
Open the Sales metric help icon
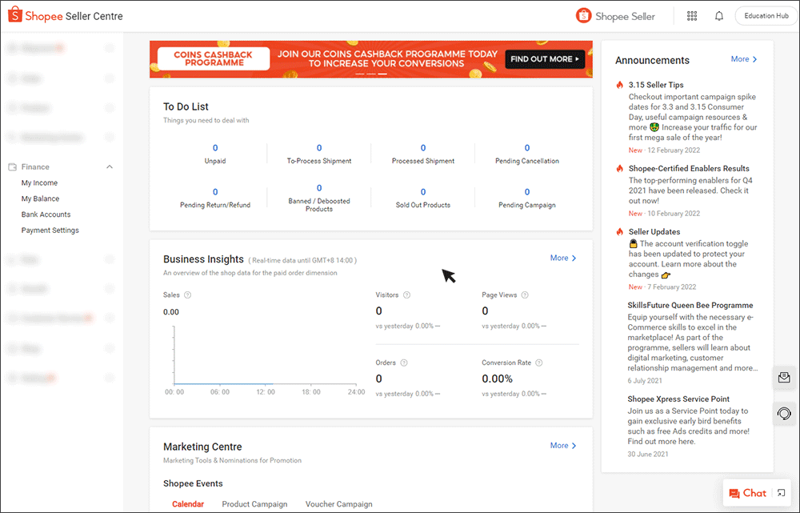tap(187, 295)
